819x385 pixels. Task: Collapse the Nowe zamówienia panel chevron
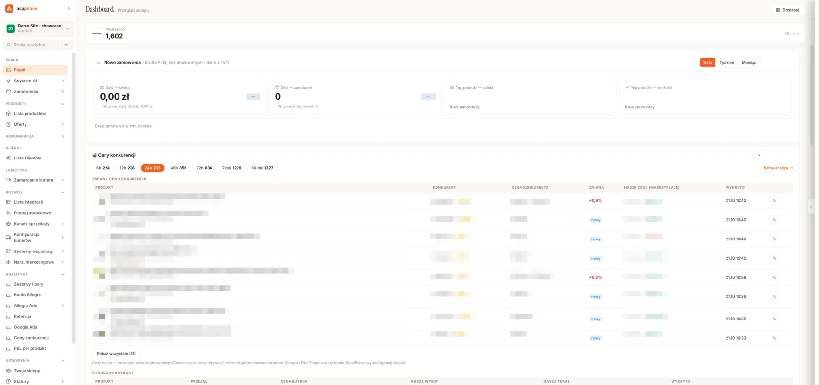pos(99,63)
